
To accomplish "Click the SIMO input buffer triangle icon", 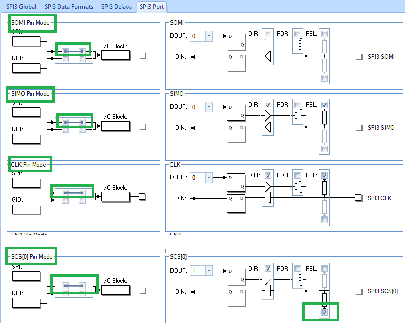I will click(x=268, y=127).
